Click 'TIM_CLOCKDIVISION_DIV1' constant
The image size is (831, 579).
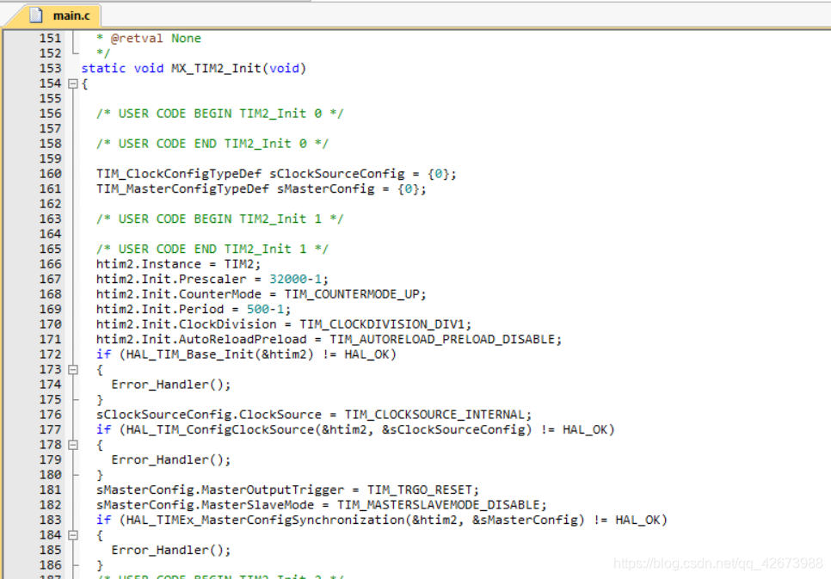[382, 324]
